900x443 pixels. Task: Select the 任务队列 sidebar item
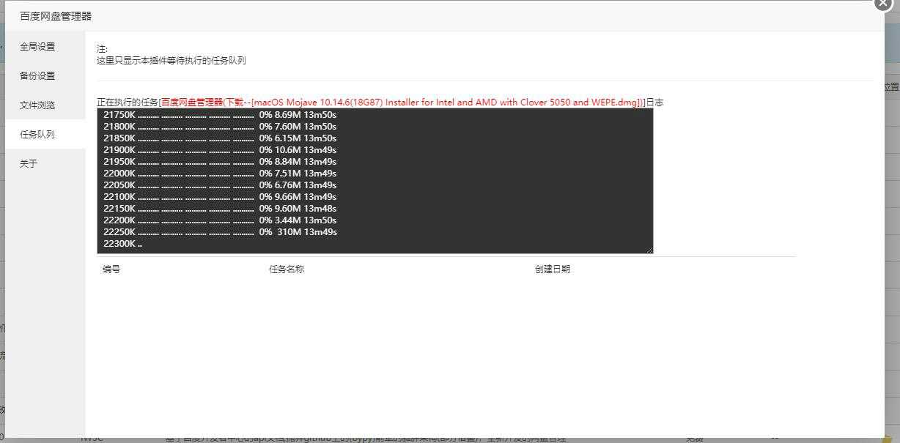[37, 135]
